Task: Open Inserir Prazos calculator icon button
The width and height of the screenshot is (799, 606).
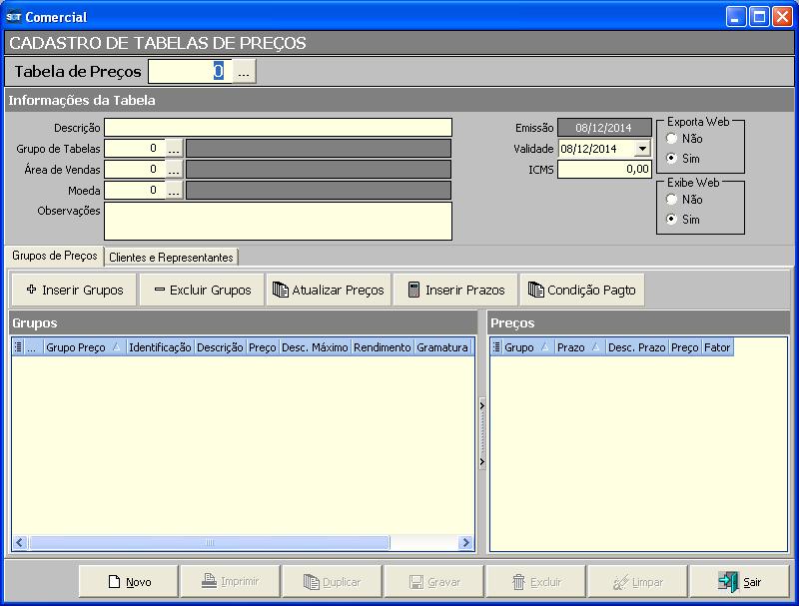Action: pyautogui.click(x=455, y=291)
